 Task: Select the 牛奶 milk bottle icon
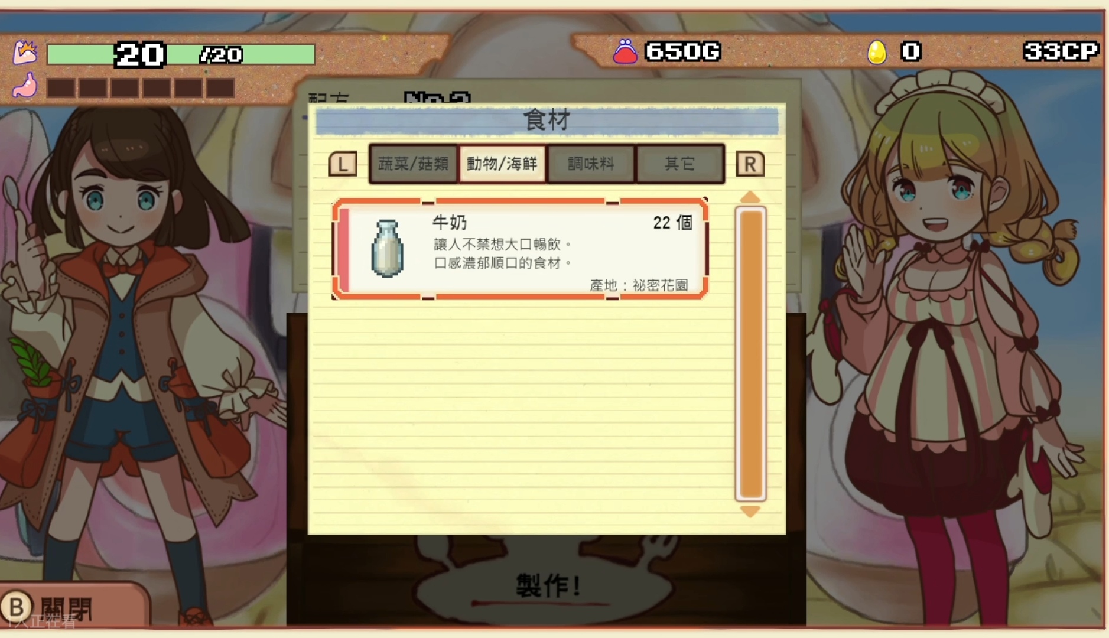[388, 248]
